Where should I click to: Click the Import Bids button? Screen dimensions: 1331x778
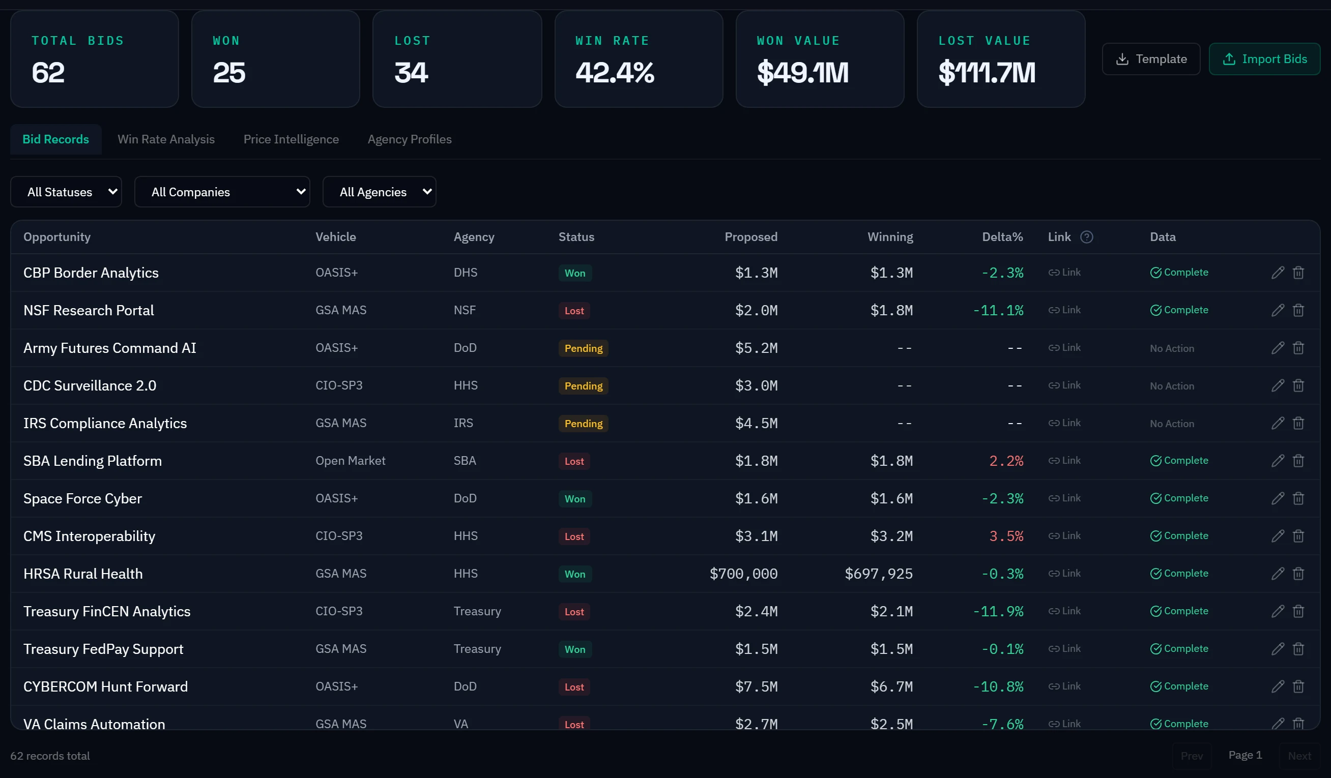click(x=1264, y=59)
